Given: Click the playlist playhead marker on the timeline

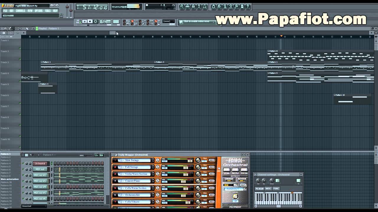Looking at the screenshot, I should pos(281,36).
